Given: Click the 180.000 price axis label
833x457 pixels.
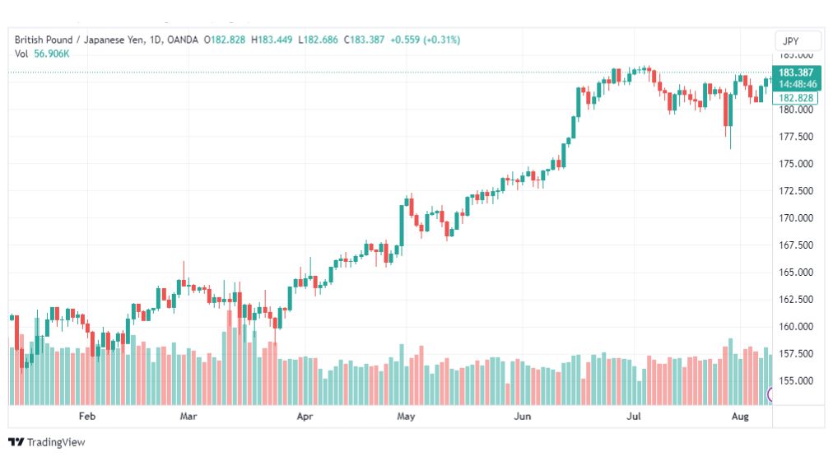Looking at the screenshot, I should point(796,110).
